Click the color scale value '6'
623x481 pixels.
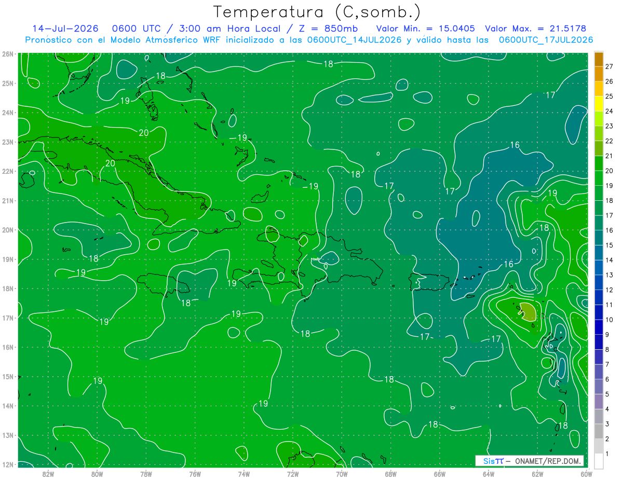tap(607, 379)
